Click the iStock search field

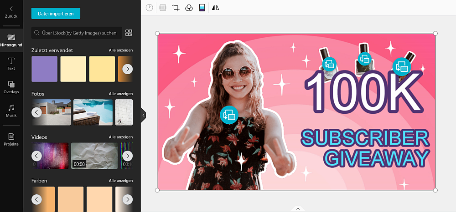(77, 33)
